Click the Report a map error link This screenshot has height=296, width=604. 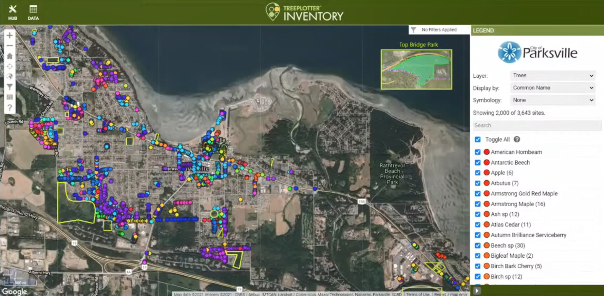click(451, 294)
